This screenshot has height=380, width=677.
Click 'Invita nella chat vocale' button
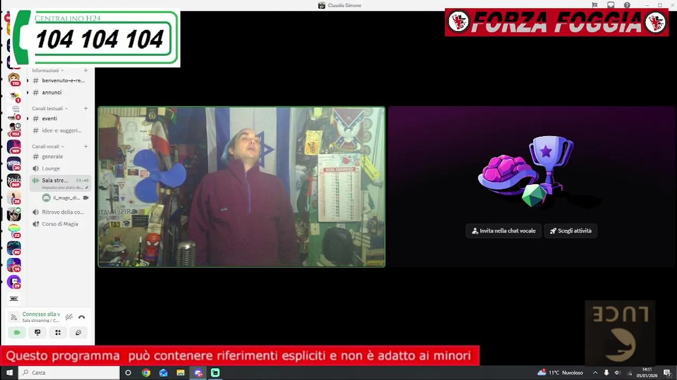[504, 231]
